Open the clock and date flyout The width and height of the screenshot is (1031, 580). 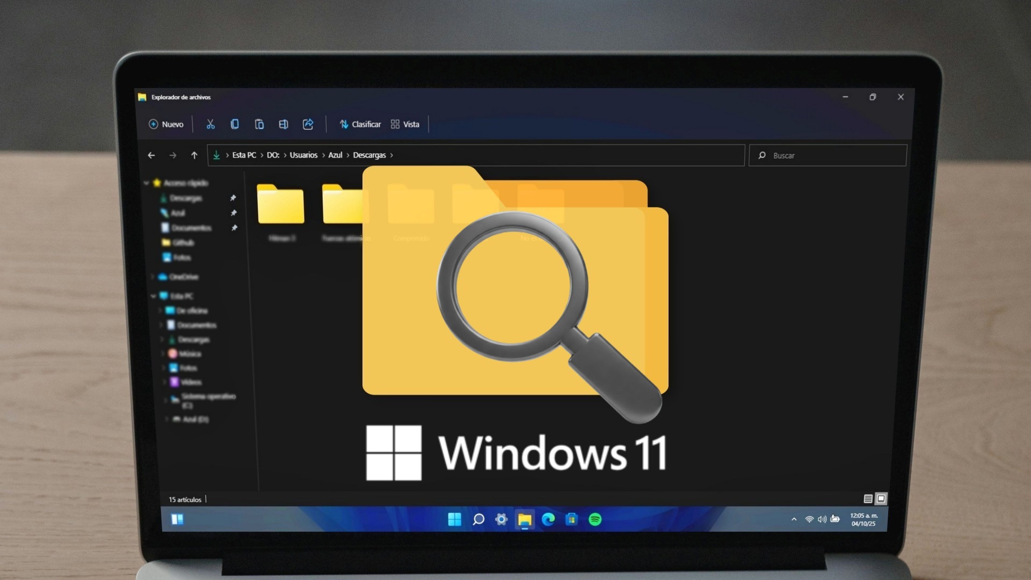[x=864, y=520]
